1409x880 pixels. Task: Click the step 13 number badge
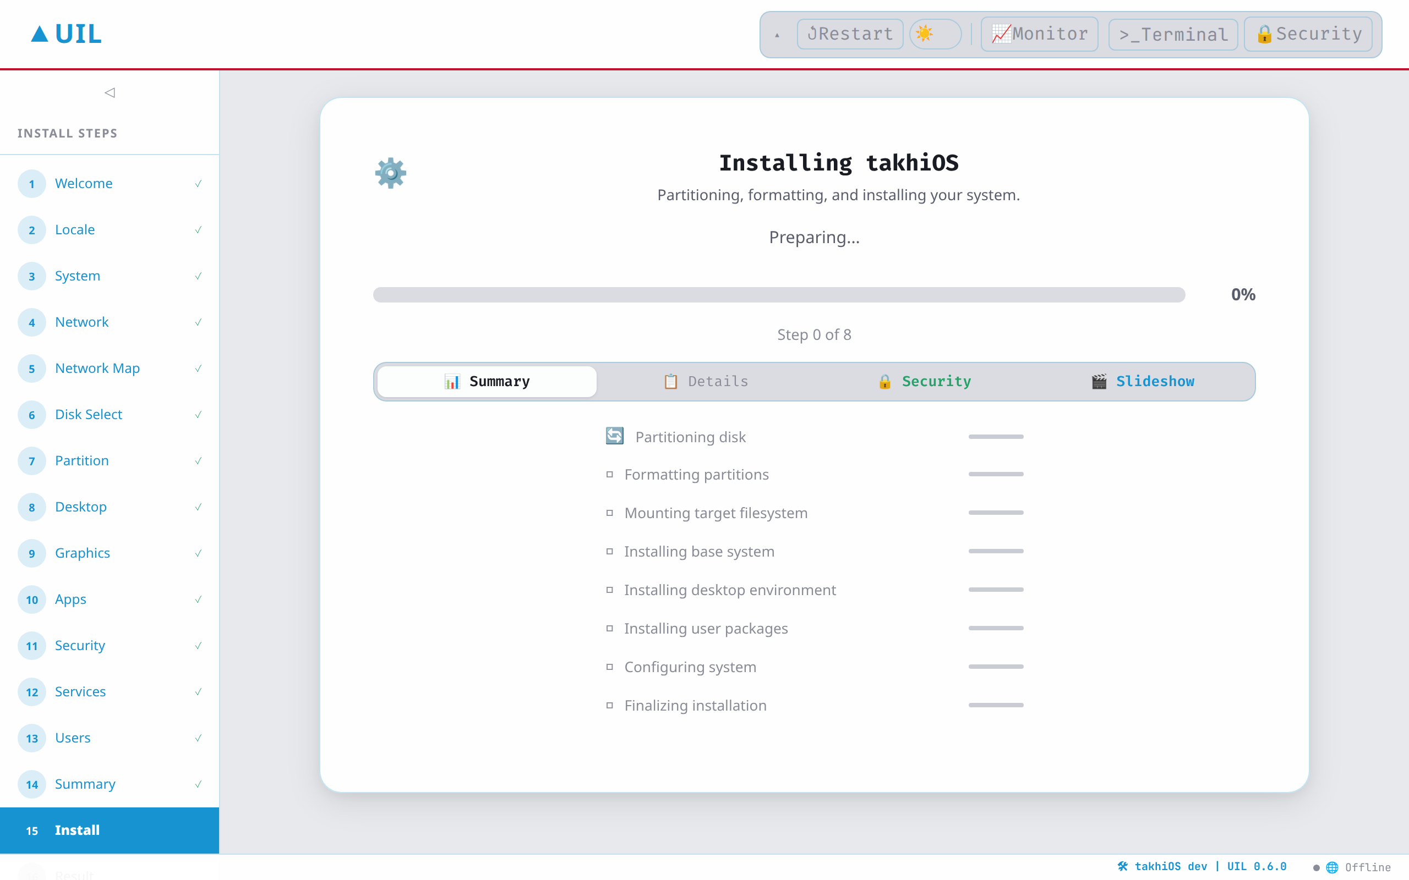click(32, 738)
